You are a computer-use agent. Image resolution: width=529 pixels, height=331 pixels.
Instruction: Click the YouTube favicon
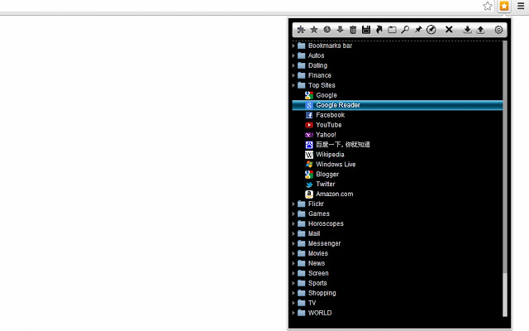309,125
